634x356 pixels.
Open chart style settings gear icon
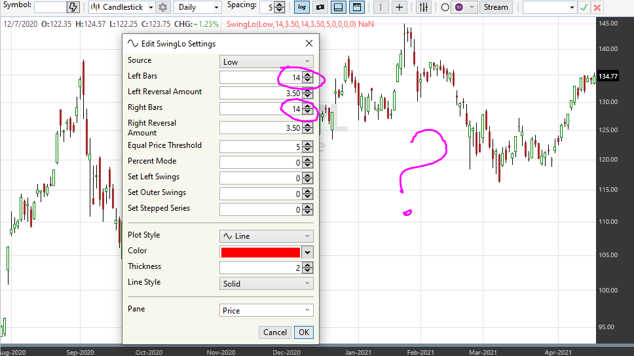pos(162,7)
